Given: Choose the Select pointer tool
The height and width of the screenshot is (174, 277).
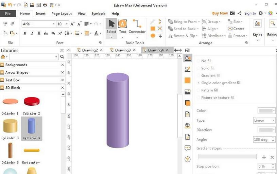Looking at the screenshot, I should pos(111,29).
